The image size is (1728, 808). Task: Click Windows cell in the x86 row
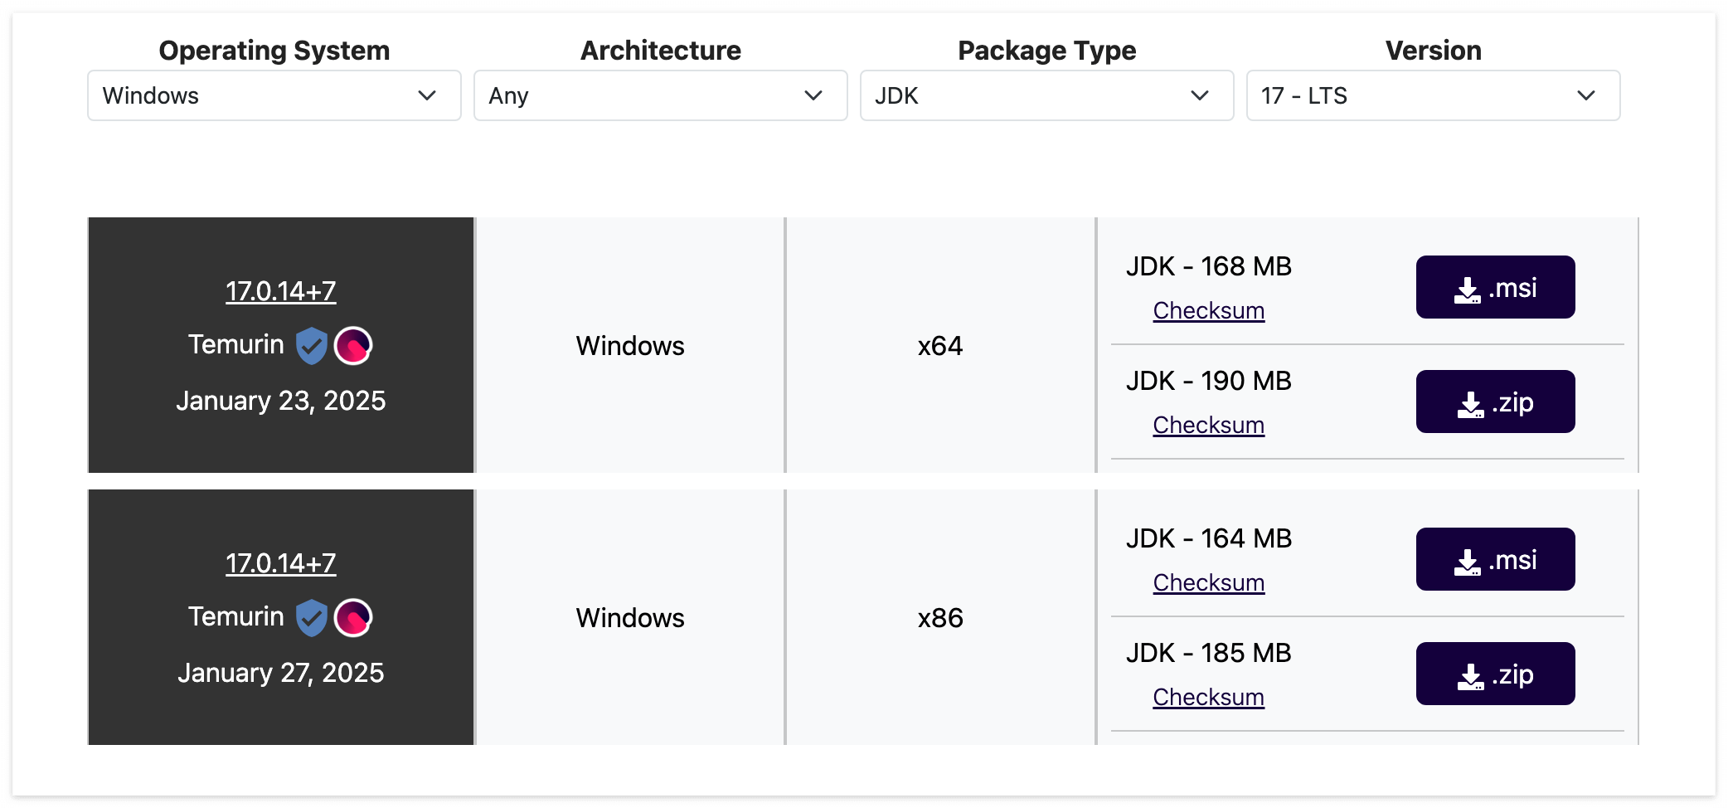pos(630,617)
